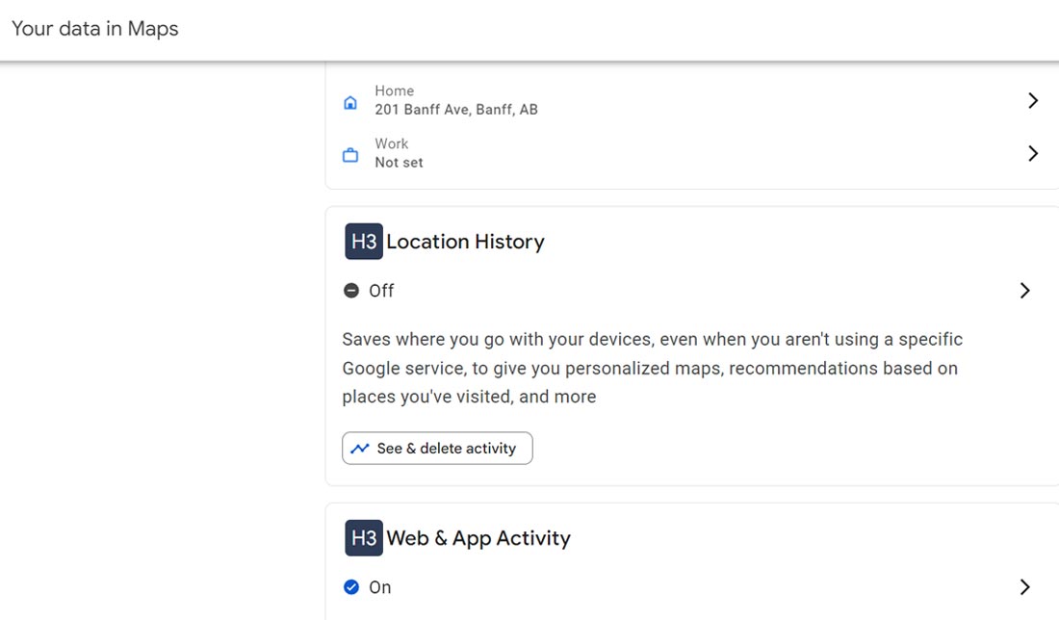Open Location History settings via its chevron

[1024, 291]
